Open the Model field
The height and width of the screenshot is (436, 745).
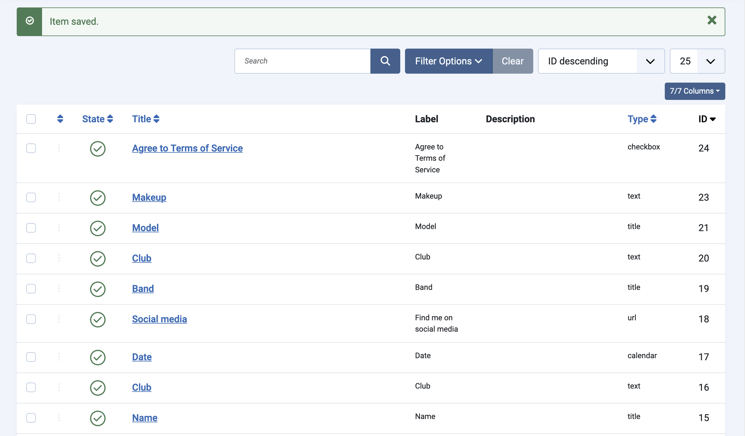pos(145,228)
